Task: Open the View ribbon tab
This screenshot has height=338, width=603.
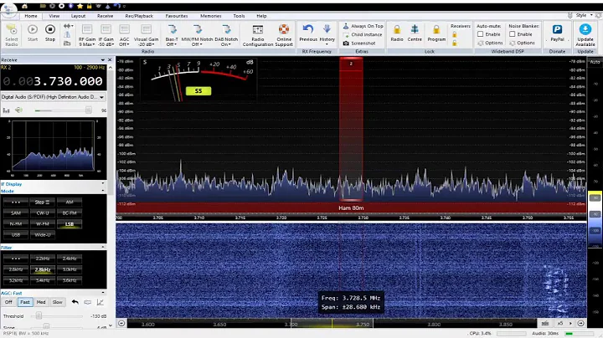Action: tap(54, 16)
